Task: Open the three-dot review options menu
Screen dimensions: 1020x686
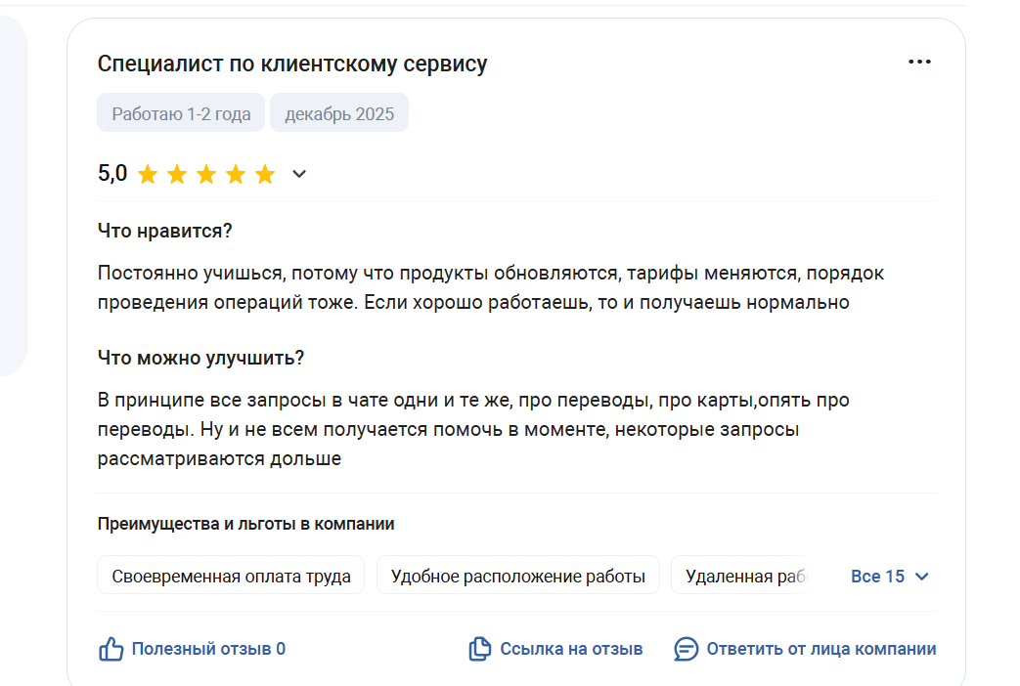Action: 919,63
